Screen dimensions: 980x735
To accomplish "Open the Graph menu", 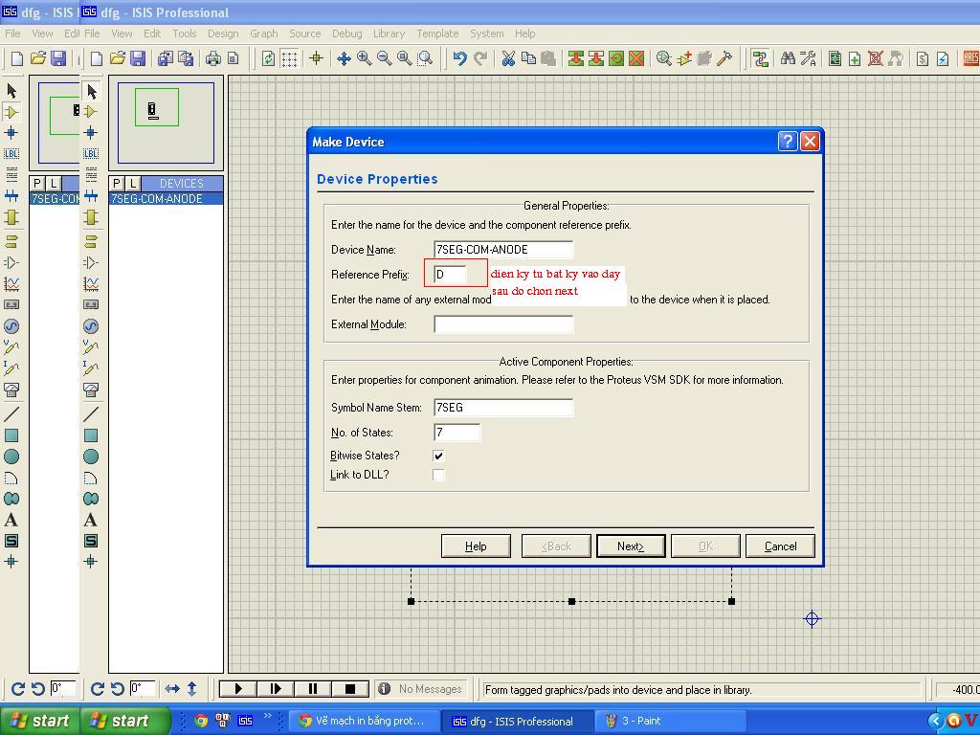I will tap(264, 33).
